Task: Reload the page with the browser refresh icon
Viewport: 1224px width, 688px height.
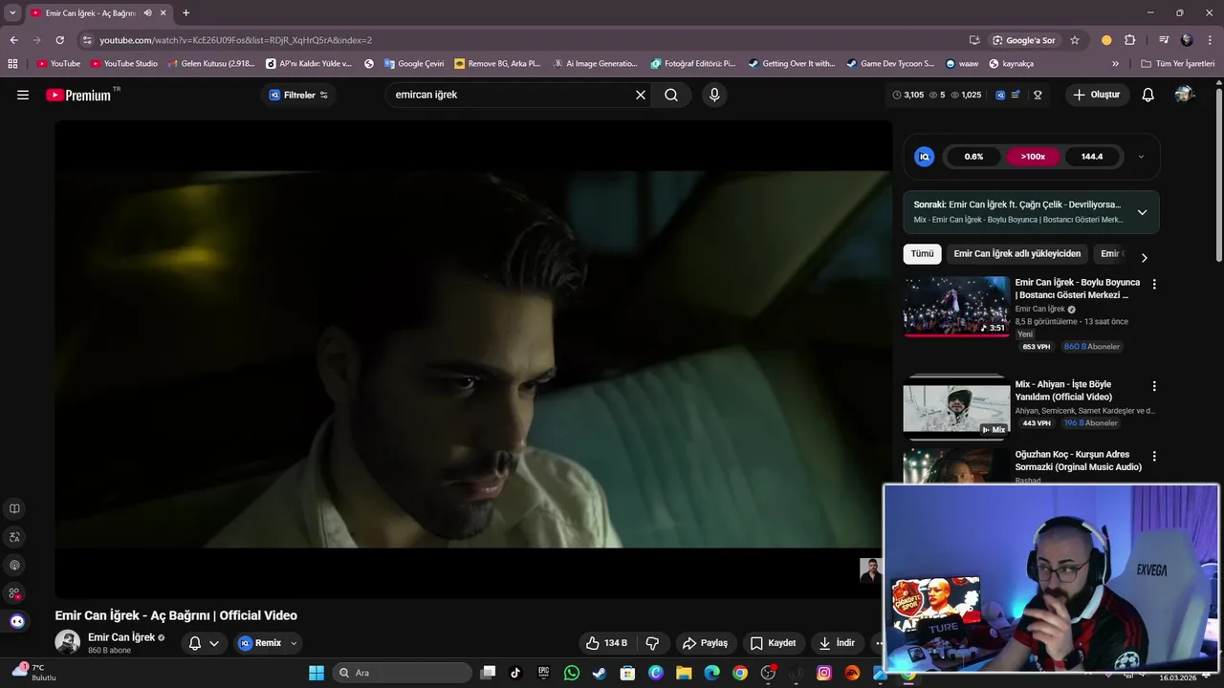Action: click(x=59, y=40)
